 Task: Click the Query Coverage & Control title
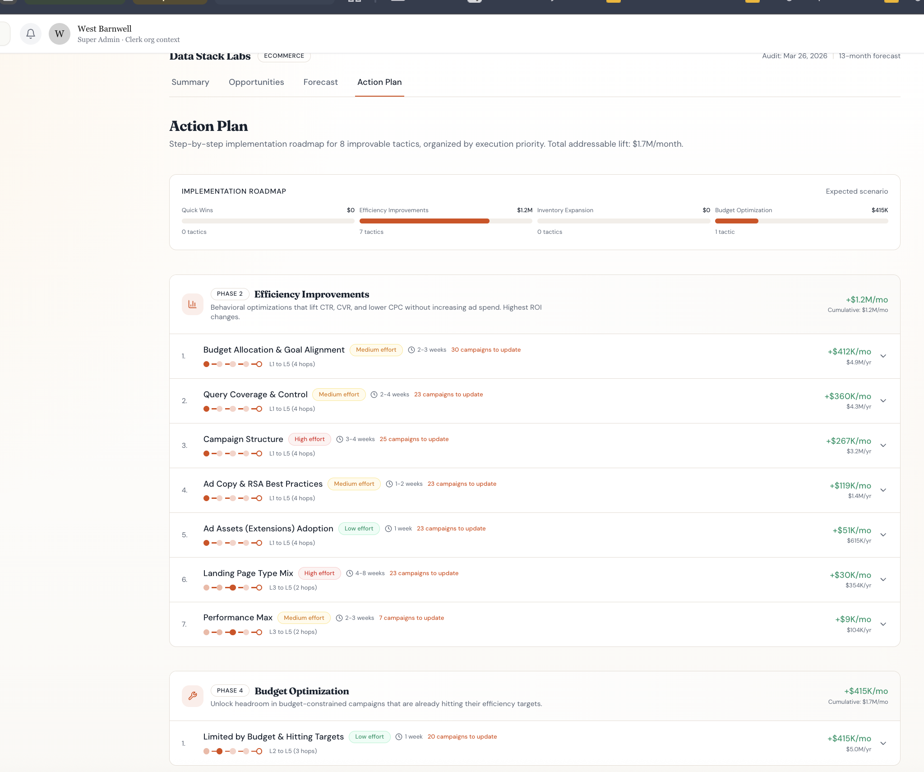[x=255, y=395]
